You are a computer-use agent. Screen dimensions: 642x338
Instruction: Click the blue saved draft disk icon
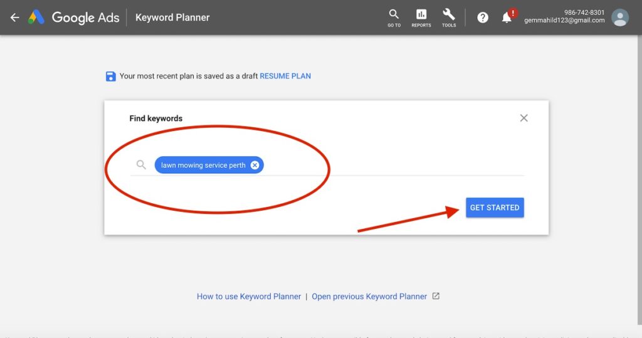click(x=110, y=77)
